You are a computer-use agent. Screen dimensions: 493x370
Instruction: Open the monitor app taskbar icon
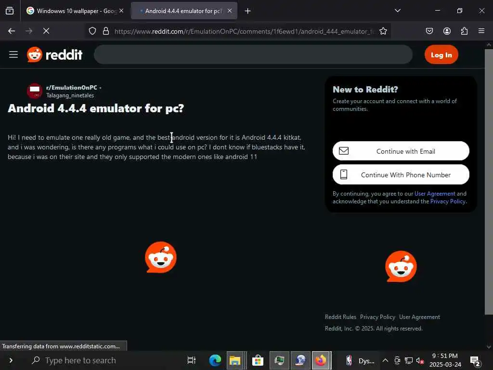click(279, 360)
